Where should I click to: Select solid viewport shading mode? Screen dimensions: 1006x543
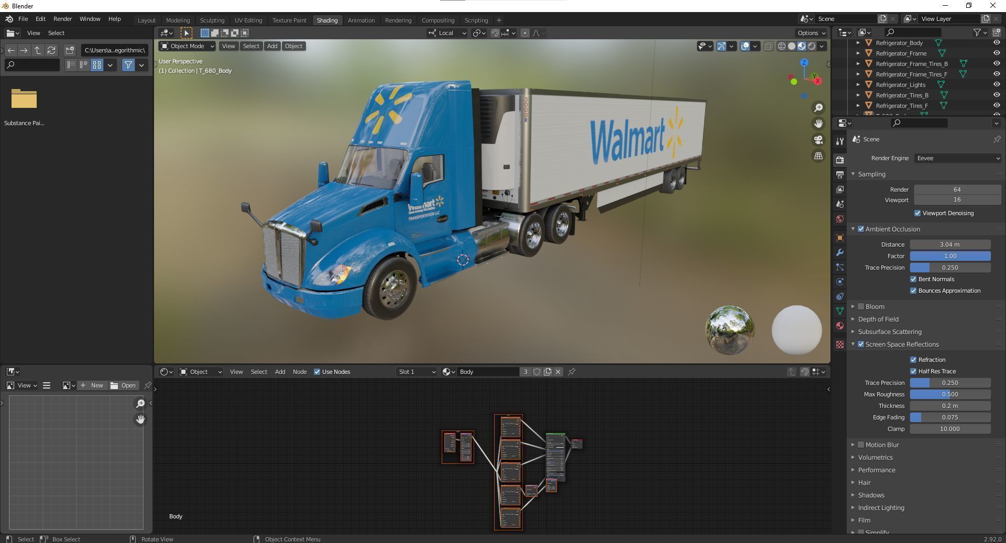tap(791, 46)
